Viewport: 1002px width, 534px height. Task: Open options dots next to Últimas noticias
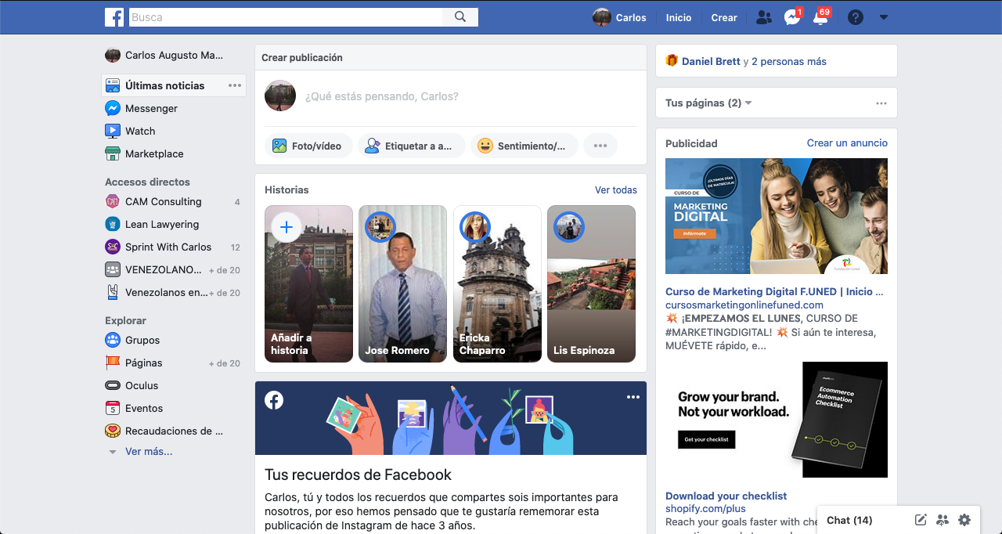pyautogui.click(x=235, y=85)
